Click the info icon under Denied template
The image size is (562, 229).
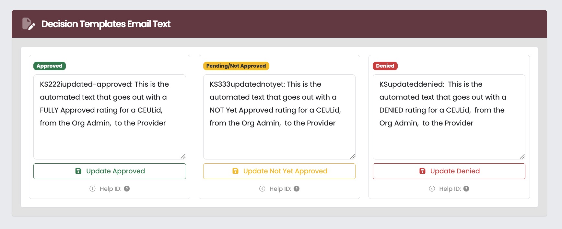(x=432, y=189)
